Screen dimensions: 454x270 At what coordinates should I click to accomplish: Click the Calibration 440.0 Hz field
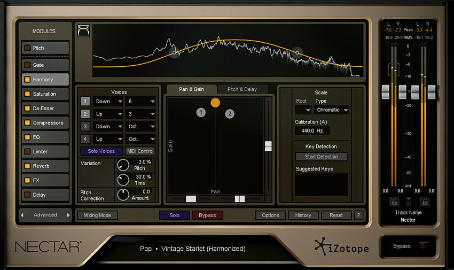click(x=312, y=130)
